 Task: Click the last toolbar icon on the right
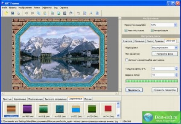pos(97,13)
